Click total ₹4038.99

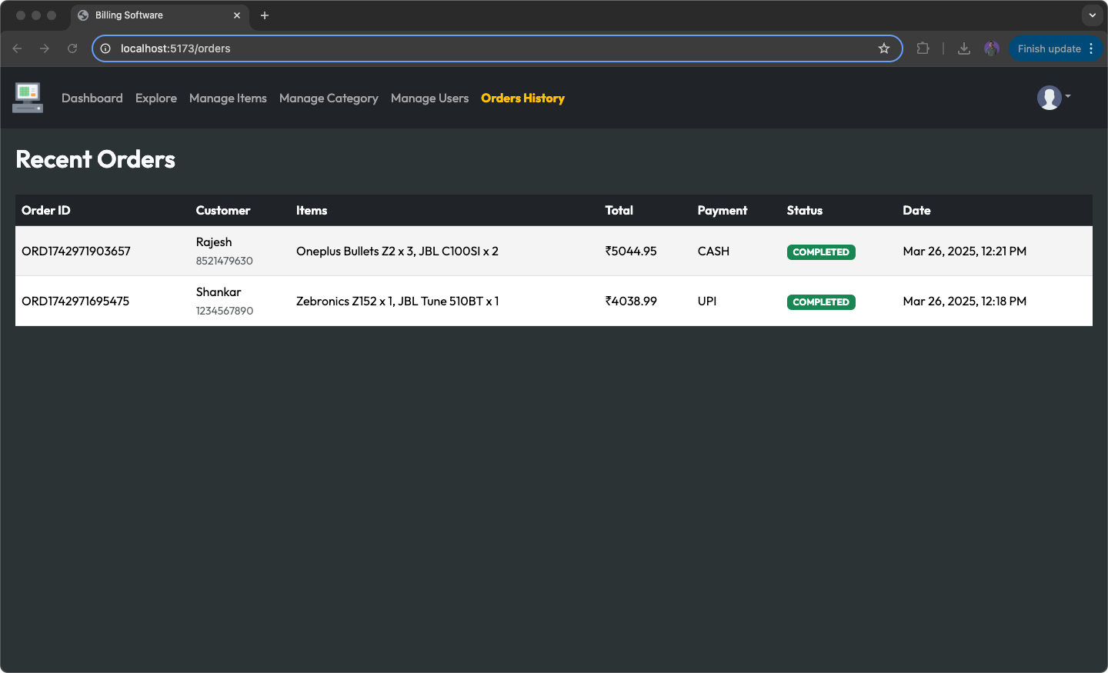click(631, 302)
